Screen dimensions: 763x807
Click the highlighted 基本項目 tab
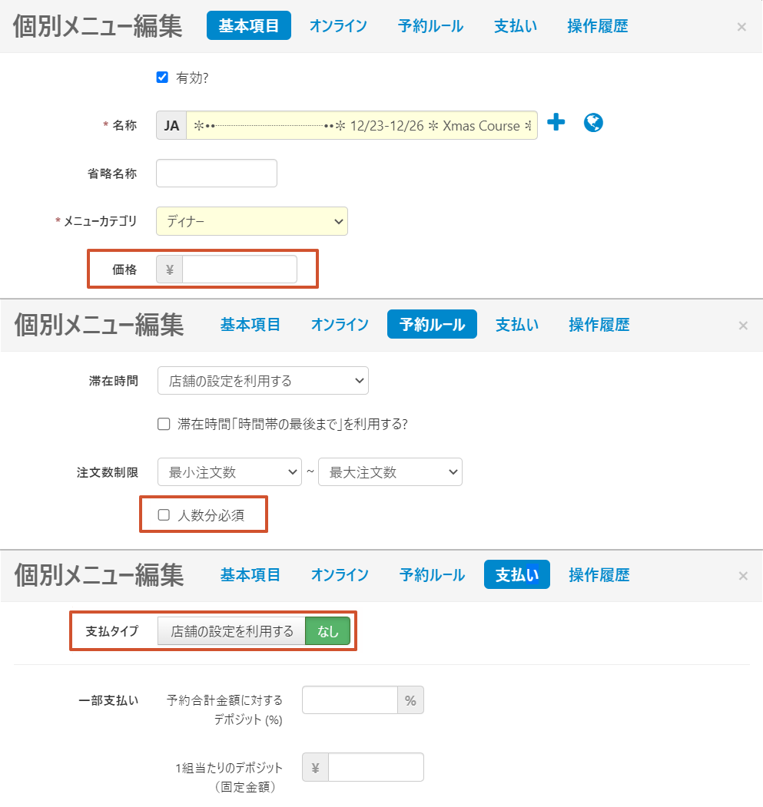click(x=249, y=26)
